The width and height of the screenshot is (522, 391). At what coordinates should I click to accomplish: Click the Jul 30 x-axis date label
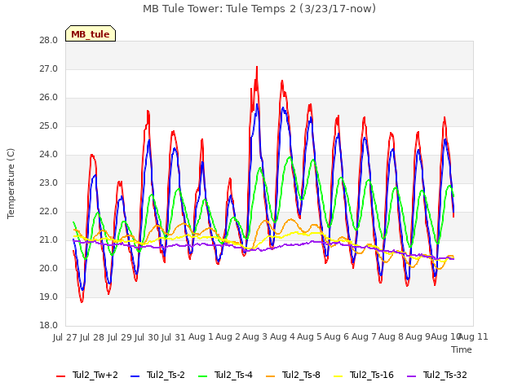147,337
